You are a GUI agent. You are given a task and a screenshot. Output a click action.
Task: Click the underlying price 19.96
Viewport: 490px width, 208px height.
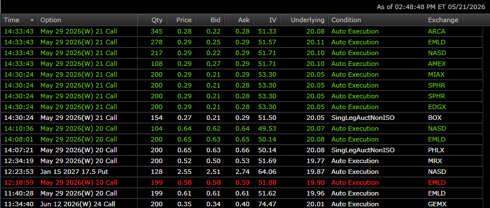pos(315,193)
